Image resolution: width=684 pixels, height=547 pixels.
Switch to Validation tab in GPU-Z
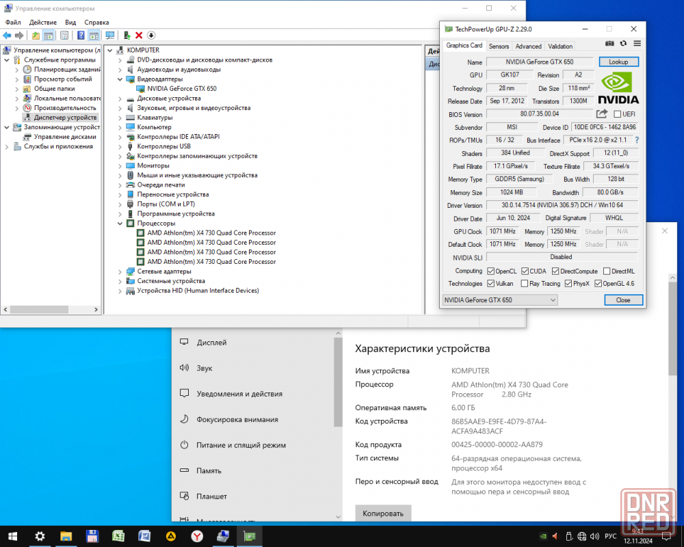(560, 46)
